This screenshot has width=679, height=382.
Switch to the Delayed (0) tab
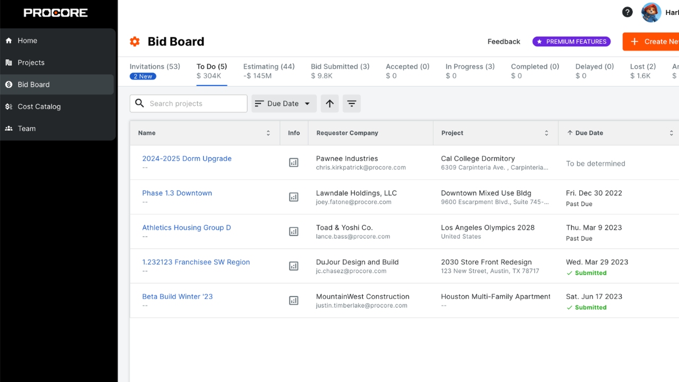595,71
